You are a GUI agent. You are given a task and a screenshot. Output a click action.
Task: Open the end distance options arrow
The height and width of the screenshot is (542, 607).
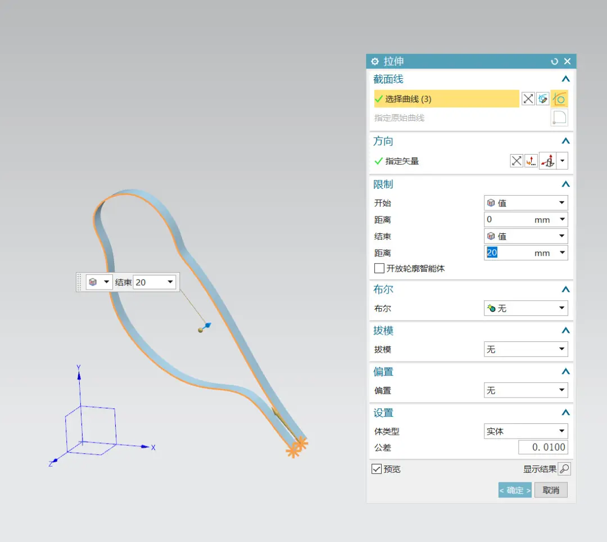(x=562, y=253)
